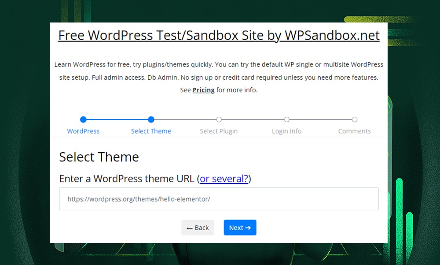
Task: Open the WPSandbox.net title link
Action: coord(219,35)
